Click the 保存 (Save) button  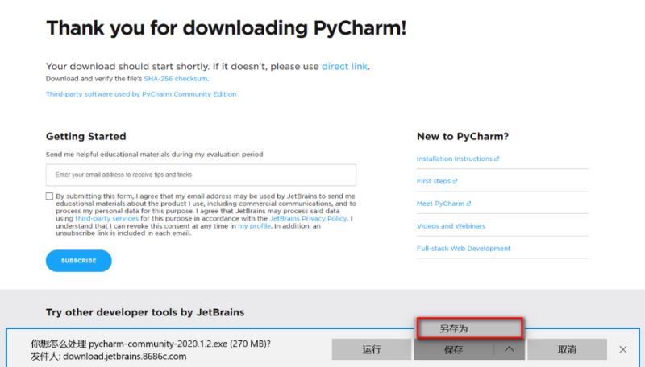453,349
